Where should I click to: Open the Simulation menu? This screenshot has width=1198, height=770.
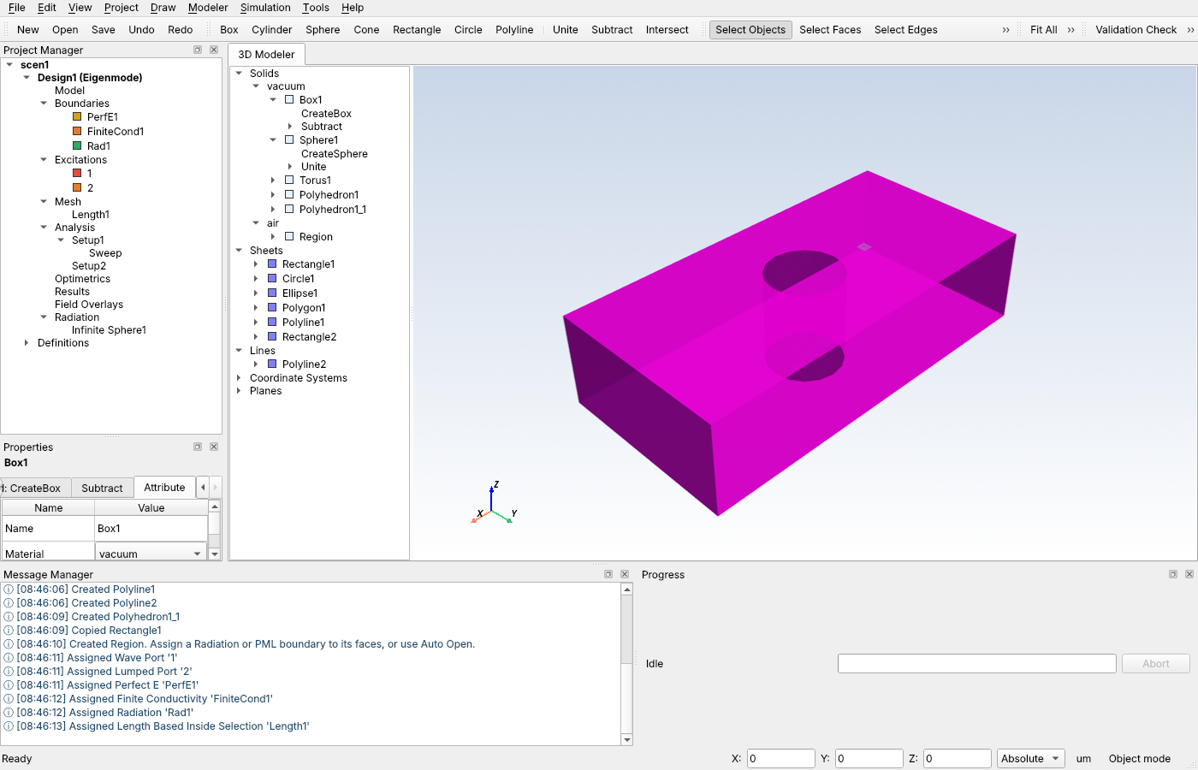(265, 8)
